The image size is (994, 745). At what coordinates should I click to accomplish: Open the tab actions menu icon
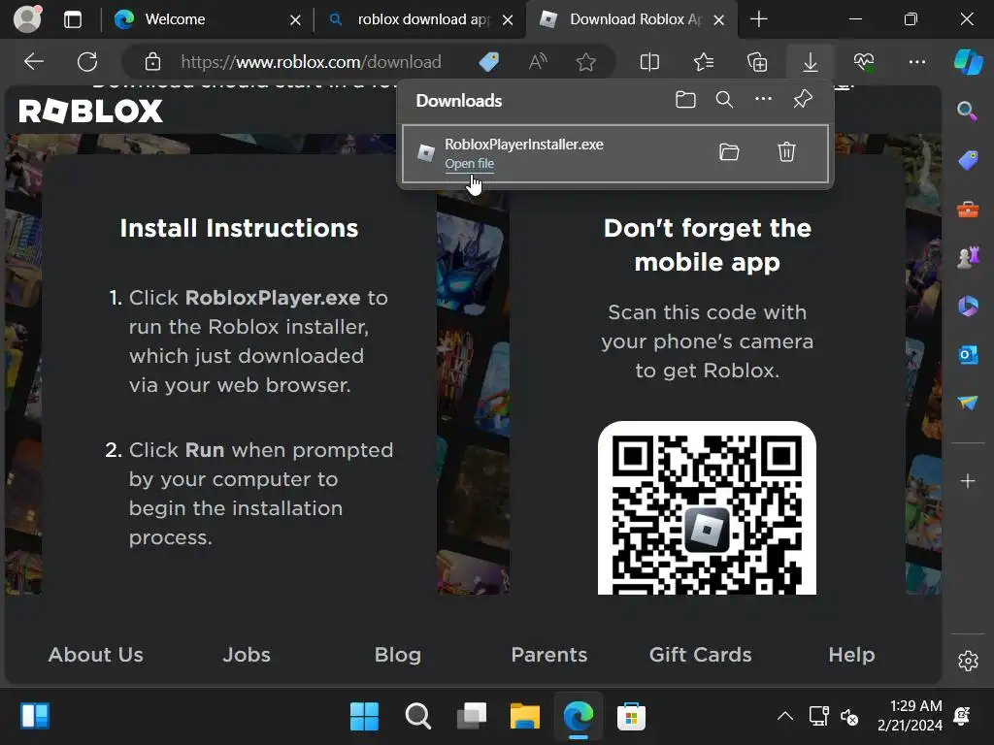pyautogui.click(x=73, y=19)
